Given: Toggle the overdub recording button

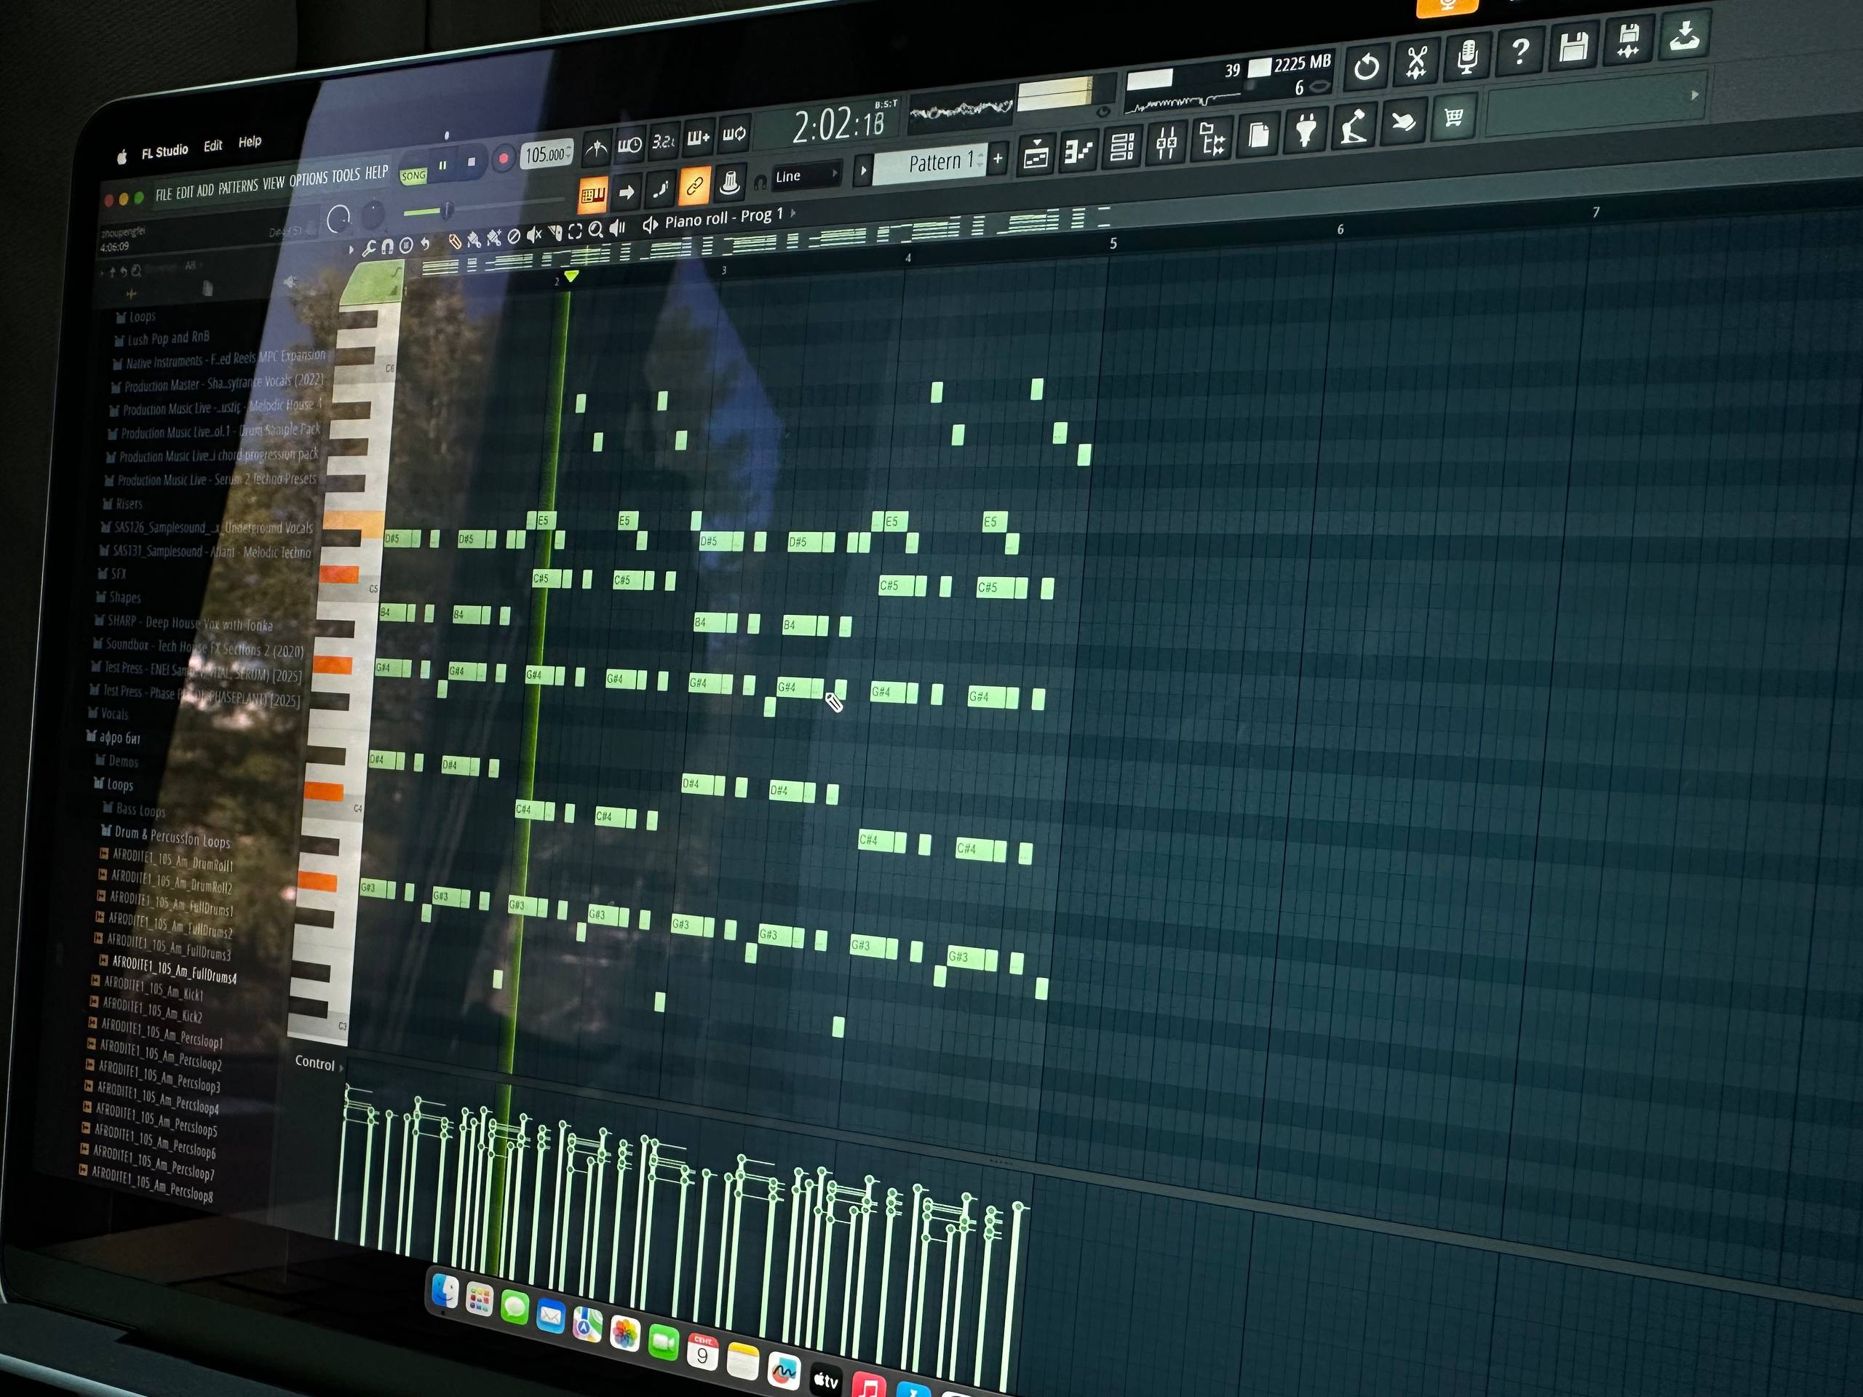Looking at the screenshot, I should pyautogui.click(x=698, y=139).
